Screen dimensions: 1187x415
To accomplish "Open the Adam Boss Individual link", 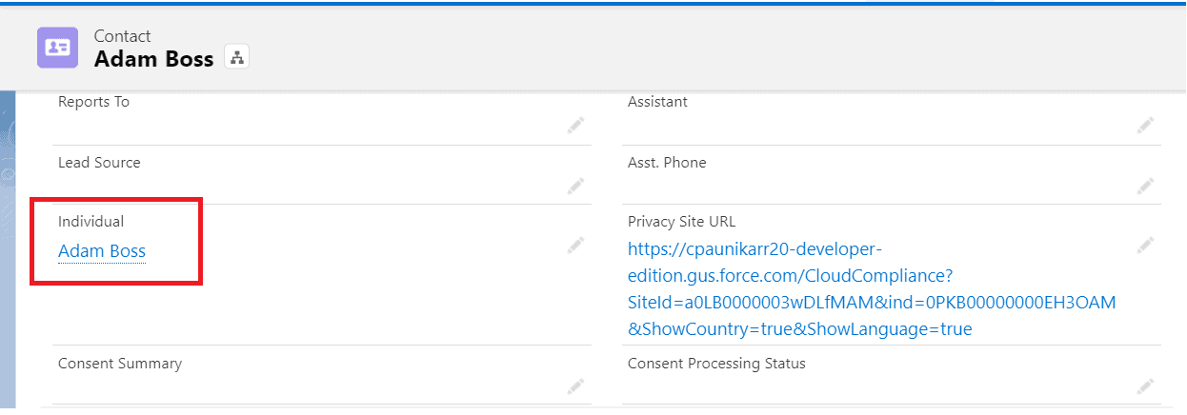I will [x=102, y=251].
